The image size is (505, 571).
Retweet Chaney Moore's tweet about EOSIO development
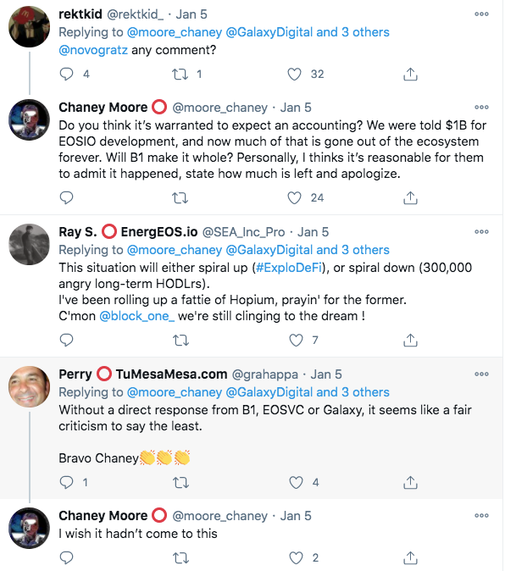point(180,198)
